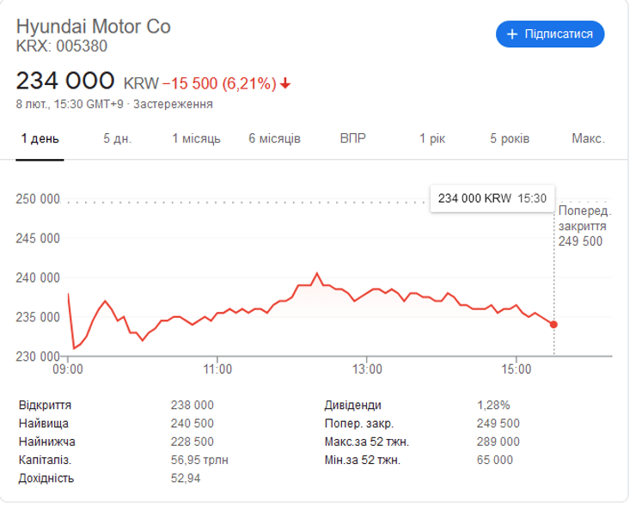Switch to the 1 місяць tab
This screenshot has height=506, width=636.
pyautogui.click(x=196, y=138)
